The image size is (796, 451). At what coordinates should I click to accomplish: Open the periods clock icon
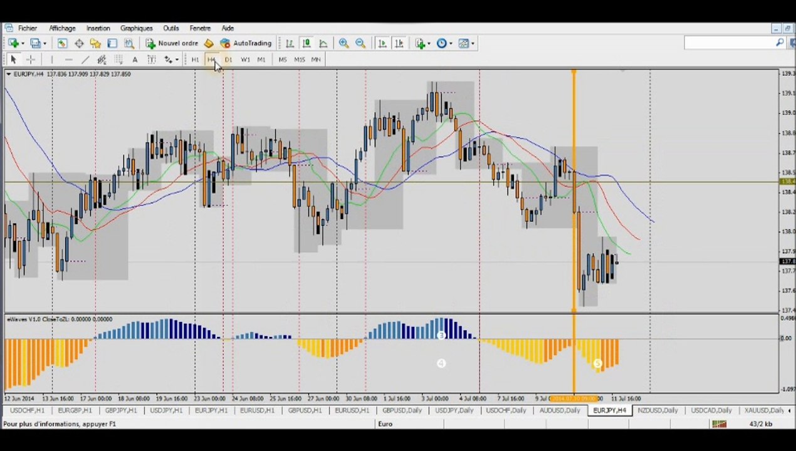coord(441,43)
